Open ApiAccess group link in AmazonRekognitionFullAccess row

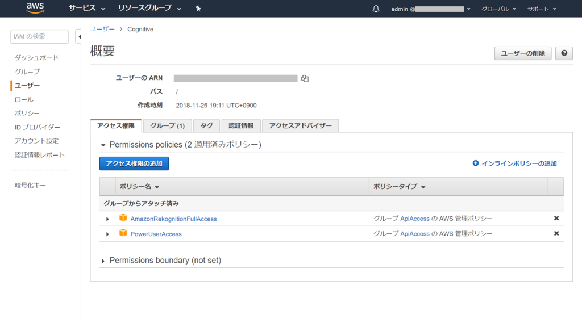coord(414,219)
